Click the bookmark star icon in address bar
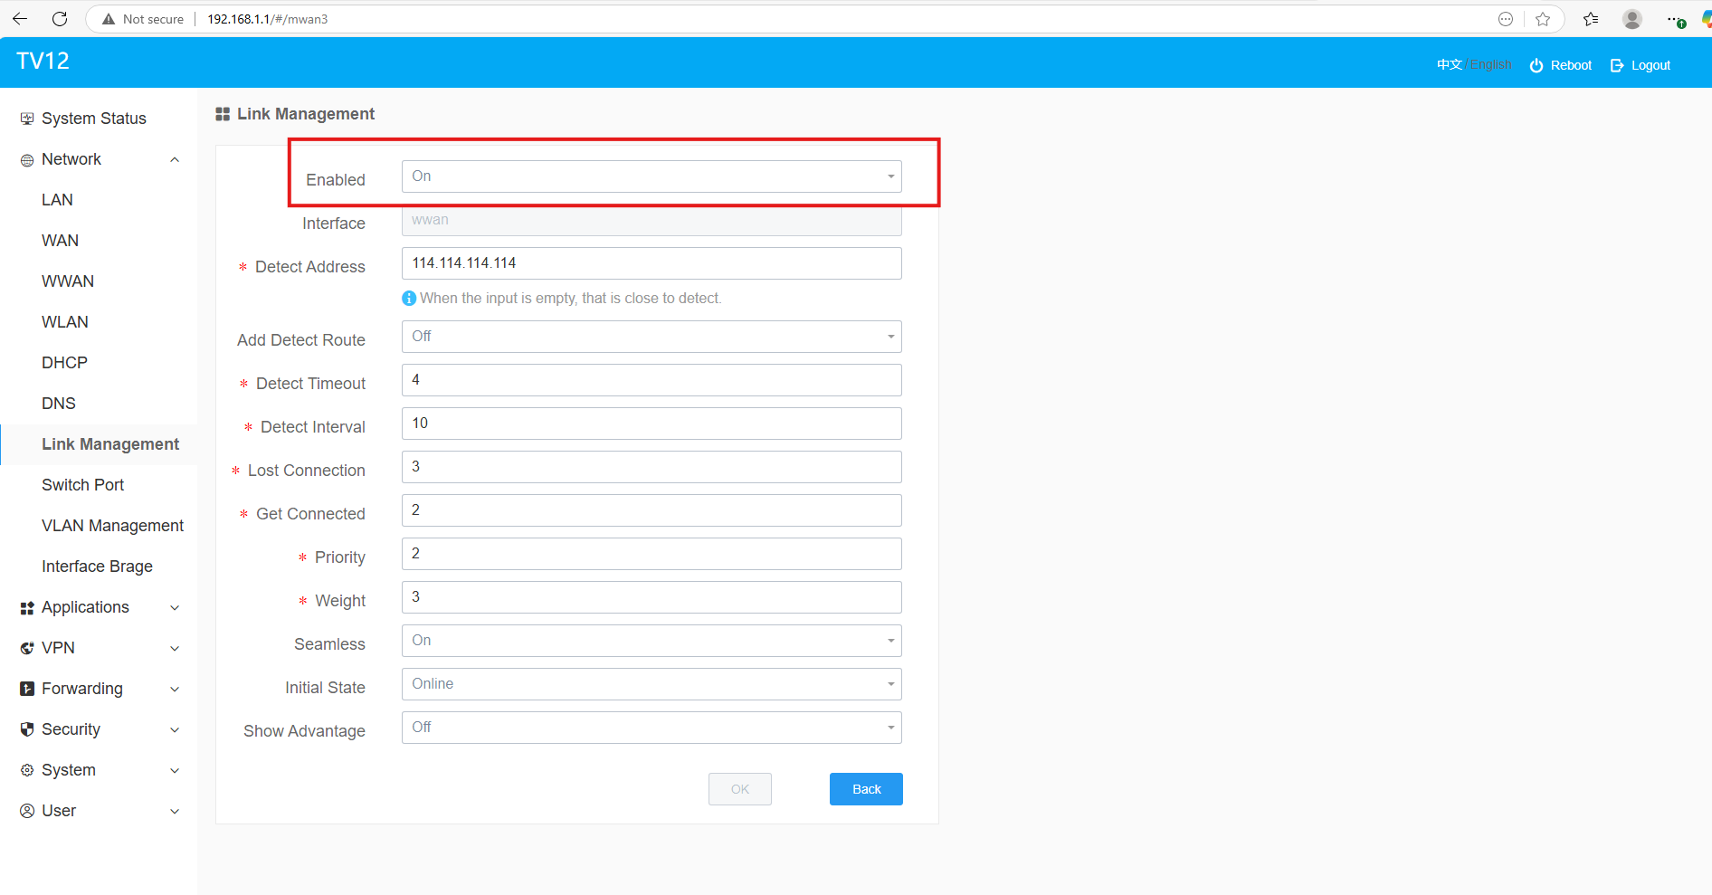Image resolution: width=1712 pixels, height=895 pixels. 1543,19
